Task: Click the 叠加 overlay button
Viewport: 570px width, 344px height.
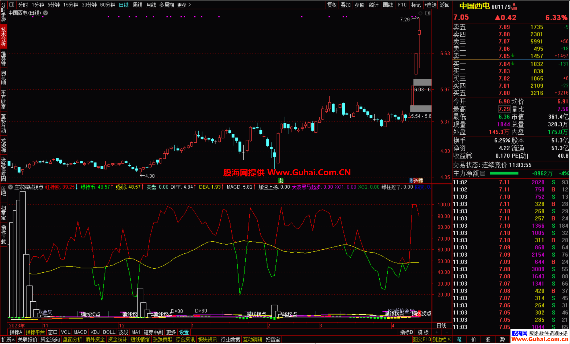Action: click(x=346, y=5)
